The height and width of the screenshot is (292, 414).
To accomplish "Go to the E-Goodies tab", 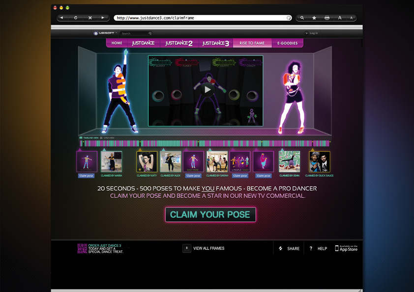I will coord(287,43).
